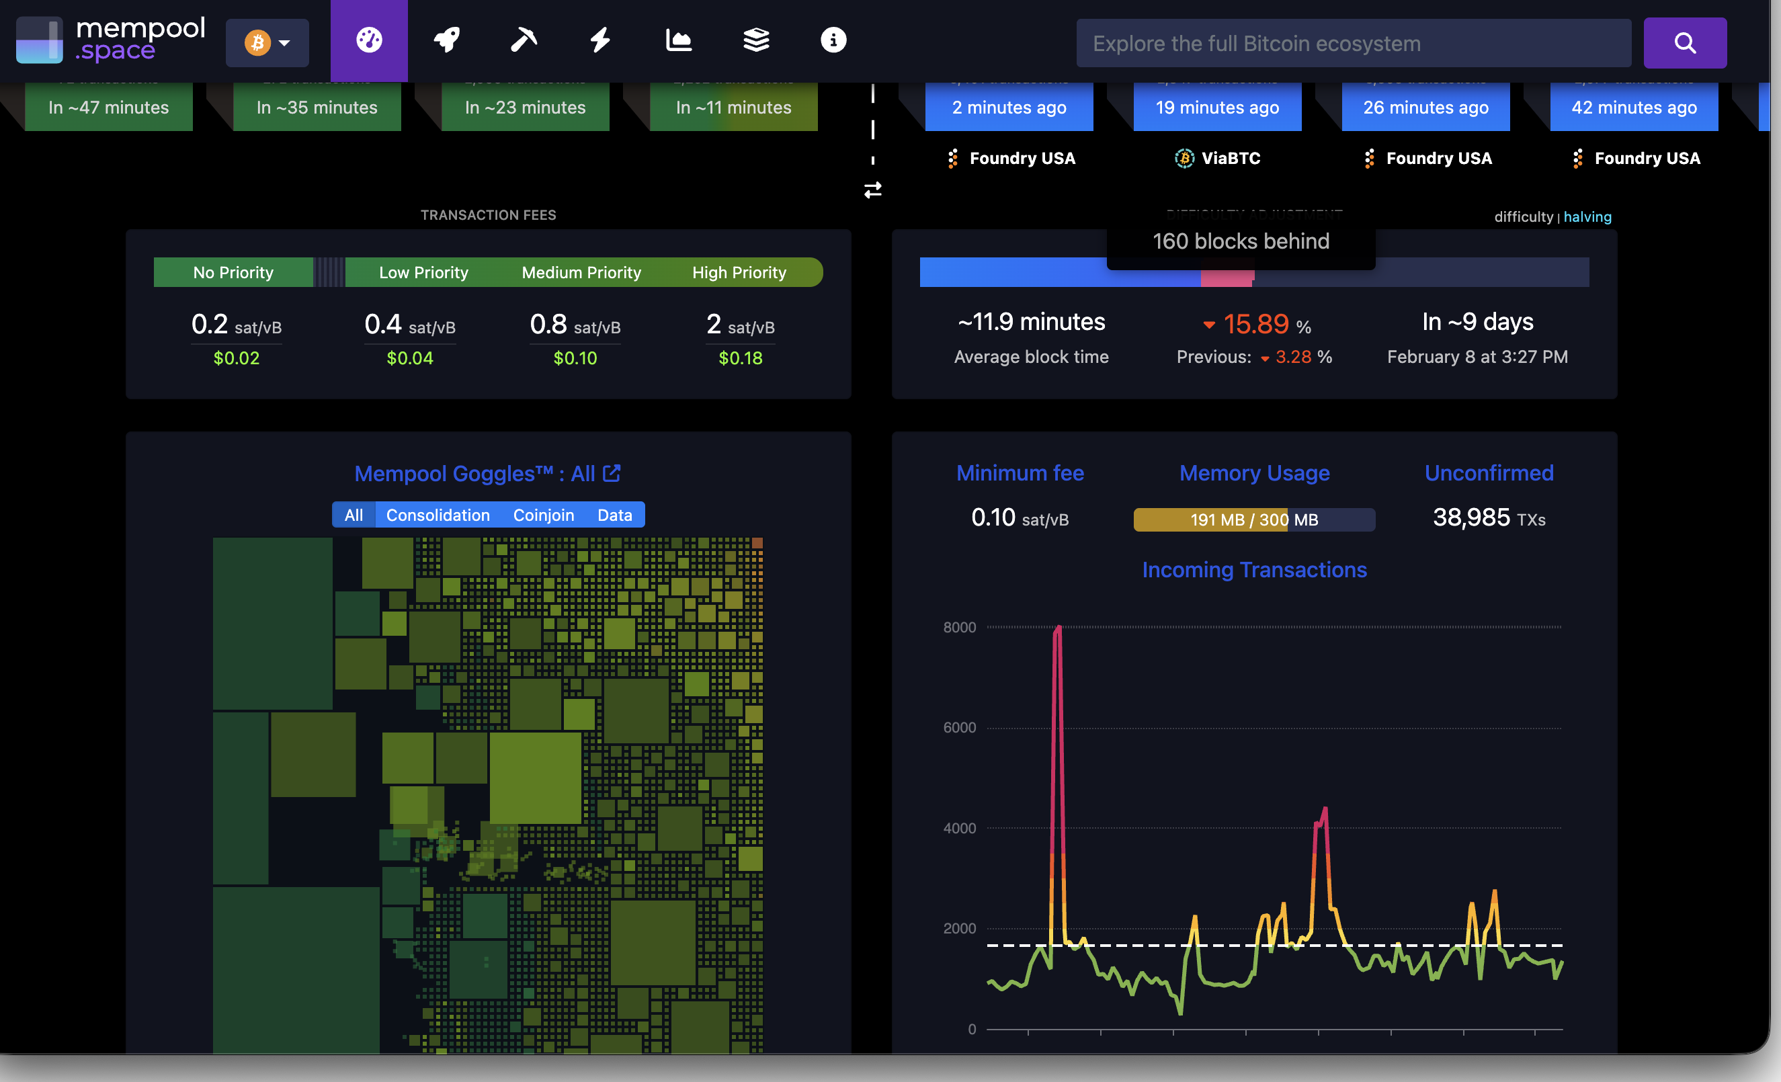Open the block mined 42 minutes ago

(x=1634, y=106)
